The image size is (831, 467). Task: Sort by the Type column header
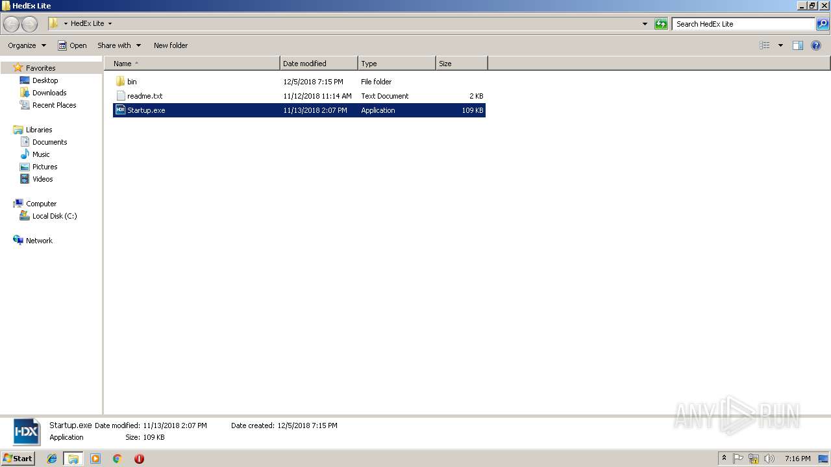pyautogui.click(x=397, y=64)
